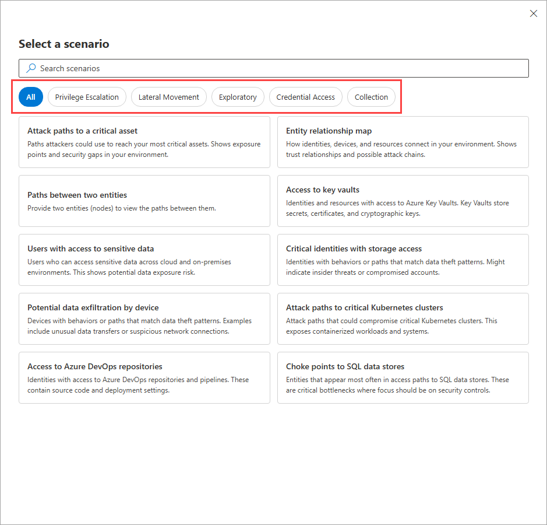Open Potential data exfiltration by device
Viewport: 547px width, 525px height.
pos(144,319)
